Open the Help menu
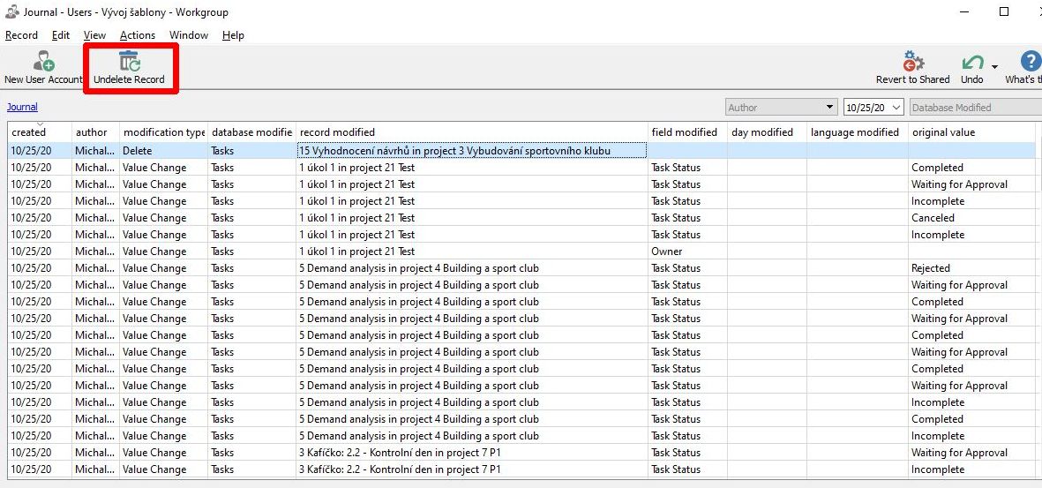Viewport: 1042px width, 488px height. (x=233, y=35)
